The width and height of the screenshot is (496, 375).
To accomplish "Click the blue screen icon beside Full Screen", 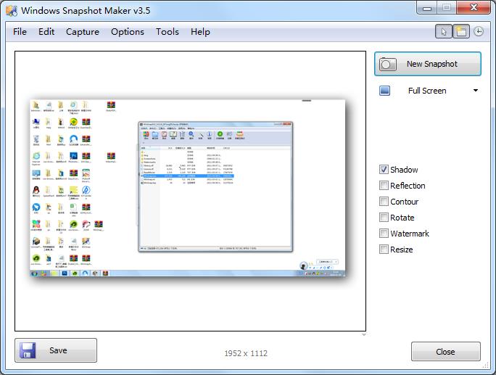I will [x=384, y=91].
